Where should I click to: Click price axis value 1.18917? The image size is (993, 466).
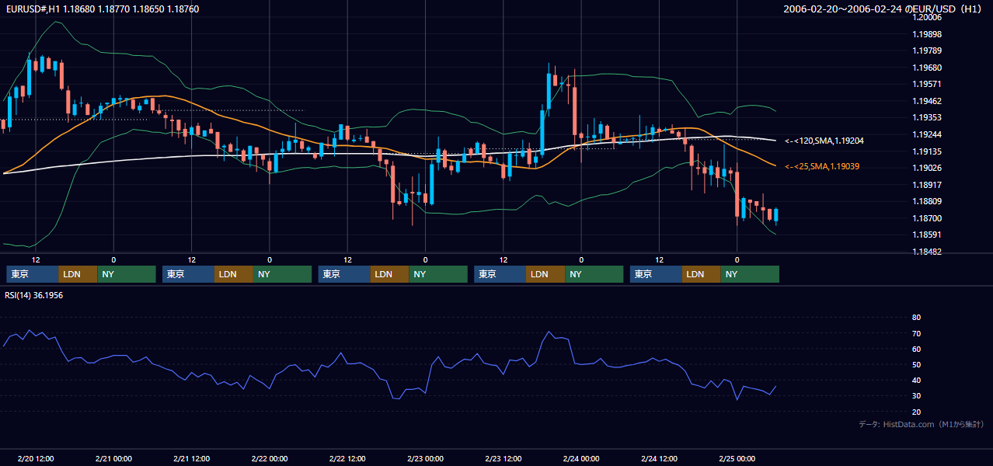pos(925,185)
